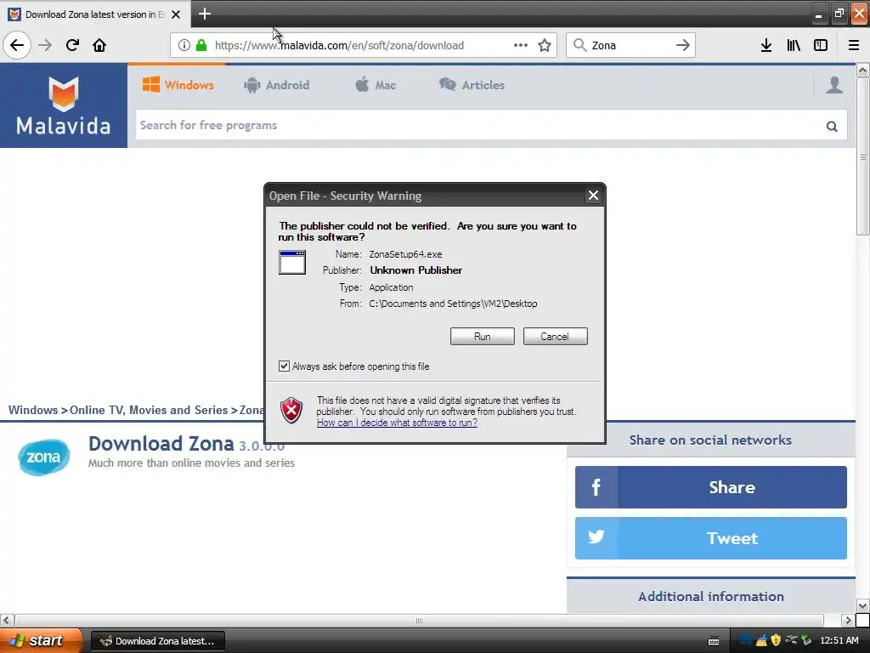The height and width of the screenshot is (653, 870).
Task: Share on Facebook button
Action: [711, 487]
